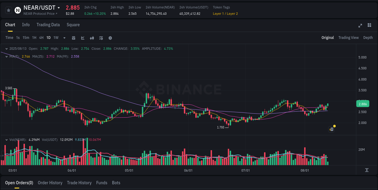Enter fullscreen with the expand arrows icon
This screenshot has width=378, height=190.
360,26
